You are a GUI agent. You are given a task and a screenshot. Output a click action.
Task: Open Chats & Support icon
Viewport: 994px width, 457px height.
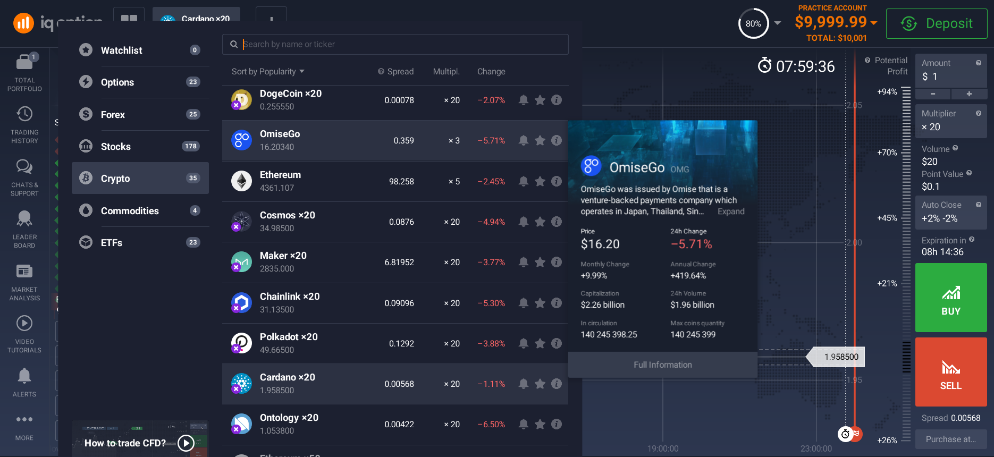coord(24,167)
